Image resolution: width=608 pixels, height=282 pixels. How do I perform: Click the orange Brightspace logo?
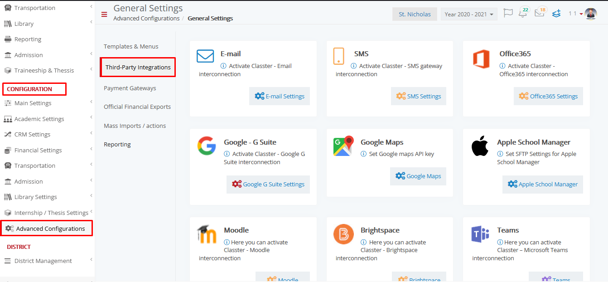(343, 234)
